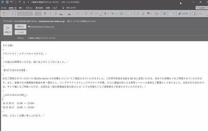
Task: Select the メッセージ ribbon tab
Action: coord(13,8)
